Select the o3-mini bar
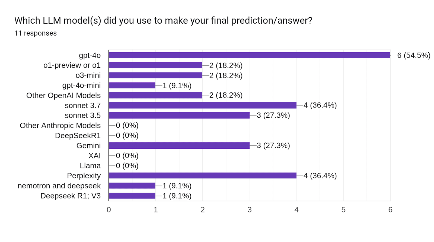Screen dimensions: 434x242 155,75
